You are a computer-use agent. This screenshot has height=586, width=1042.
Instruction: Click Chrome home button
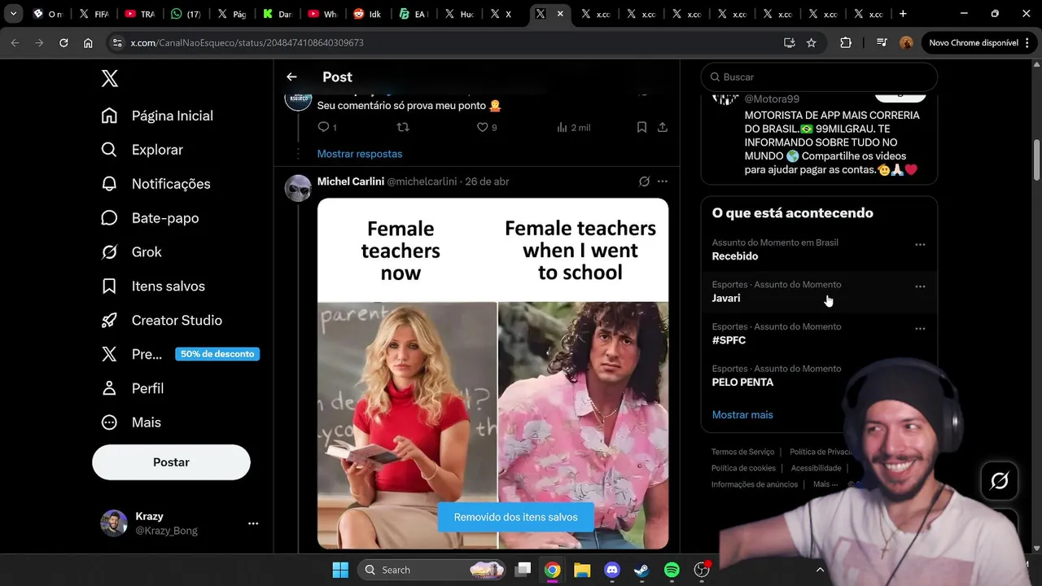88,42
